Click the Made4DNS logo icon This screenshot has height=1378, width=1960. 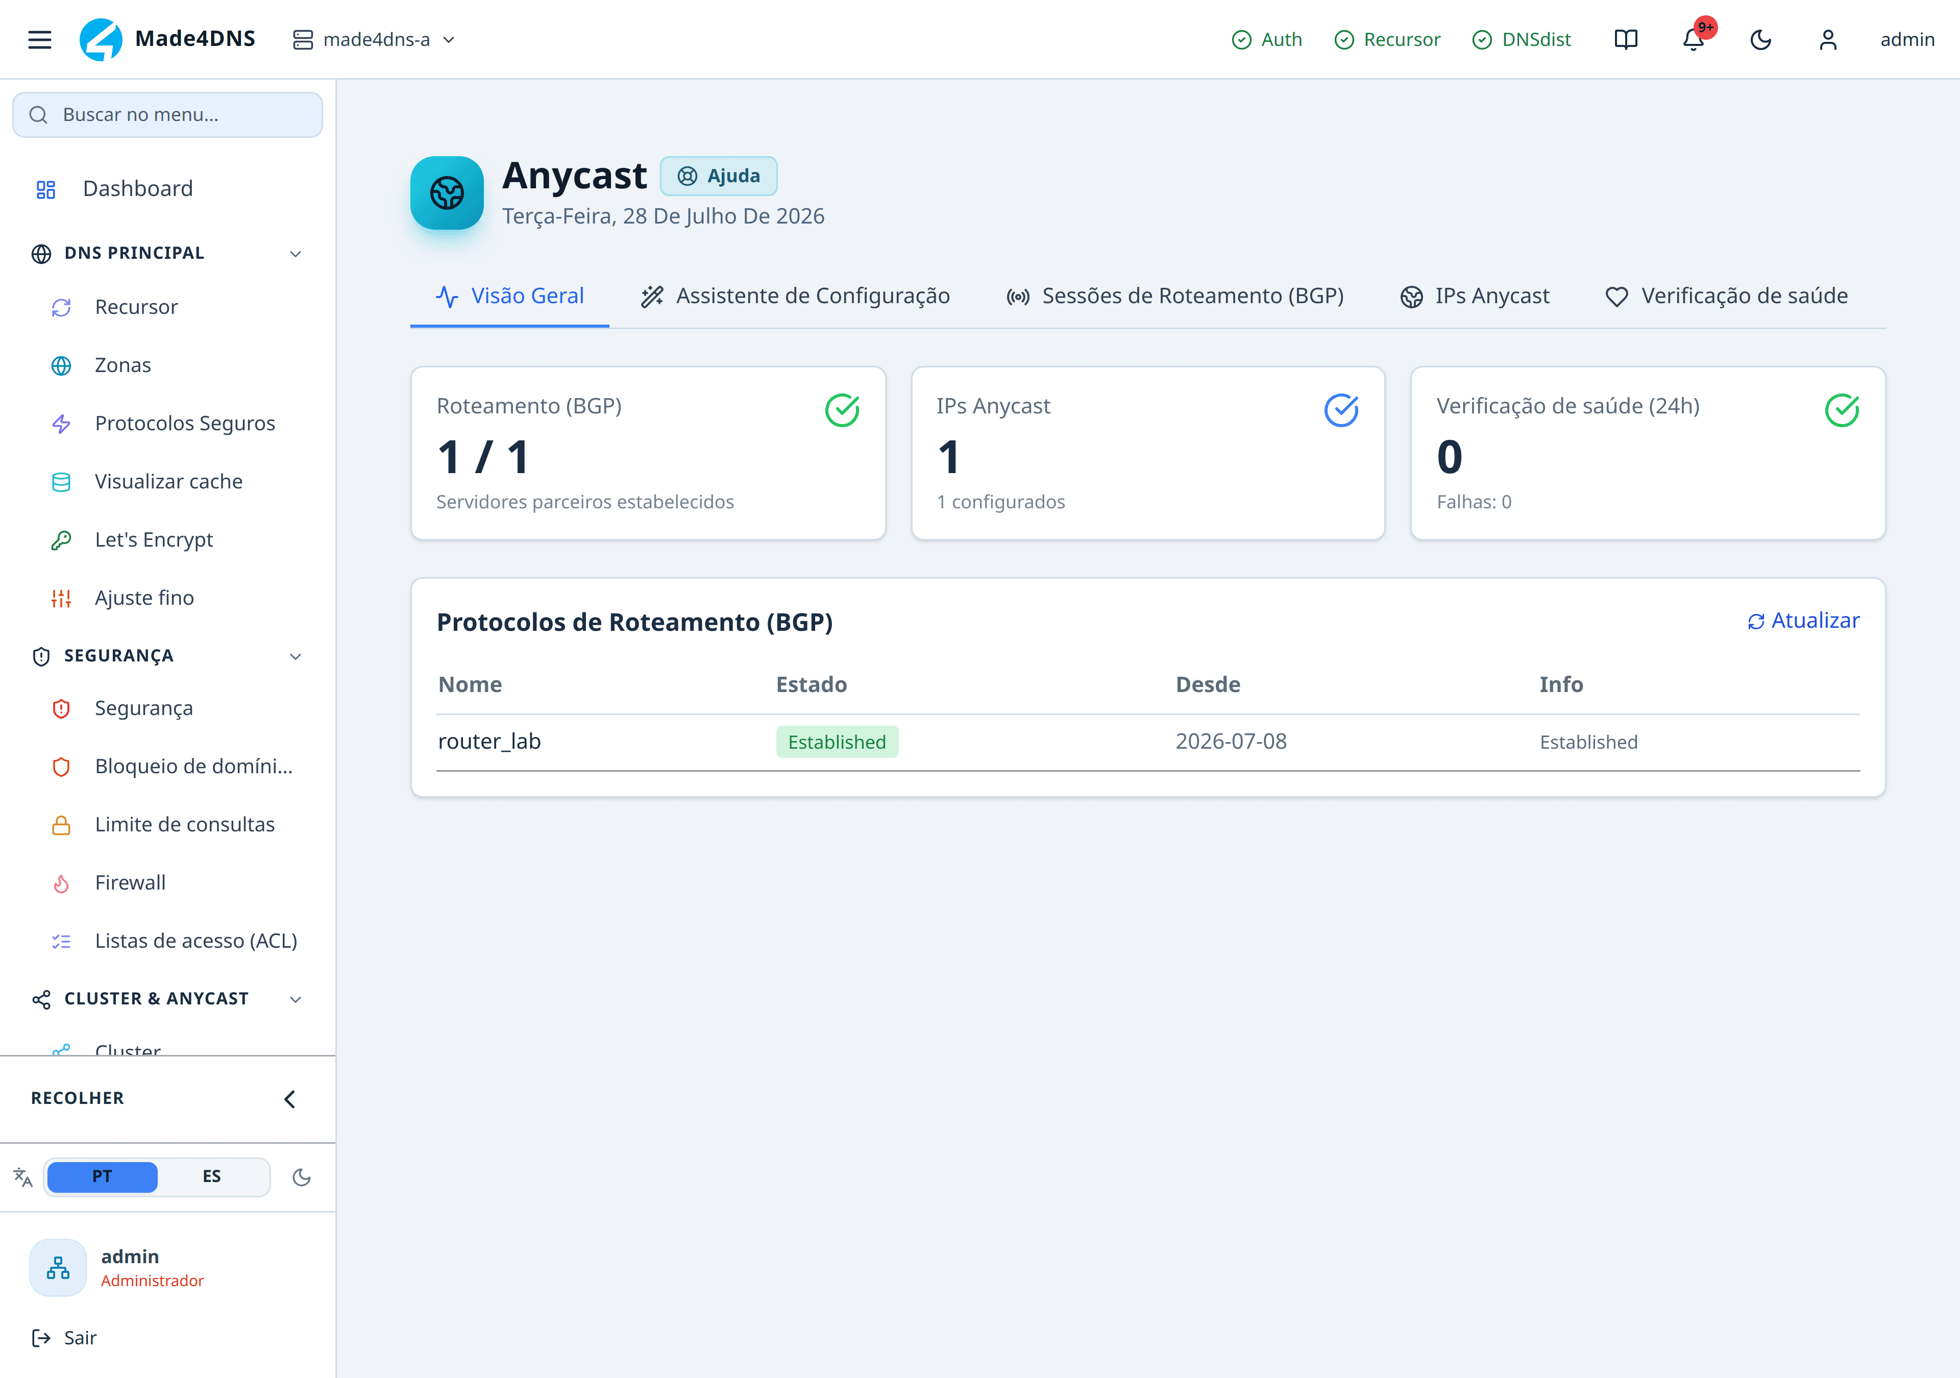pyautogui.click(x=101, y=39)
